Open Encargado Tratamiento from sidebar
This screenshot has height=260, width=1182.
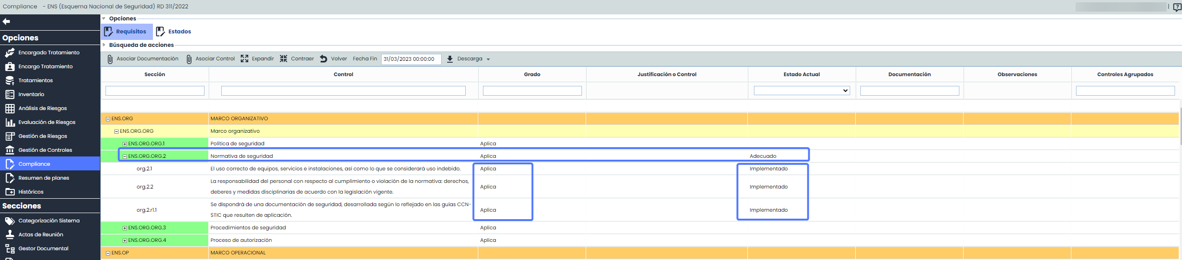[x=48, y=52]
